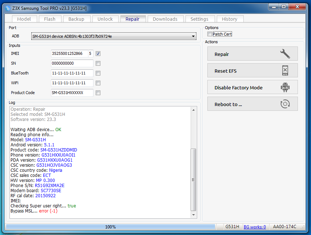Click green true after Super user right

pos(72,206)
